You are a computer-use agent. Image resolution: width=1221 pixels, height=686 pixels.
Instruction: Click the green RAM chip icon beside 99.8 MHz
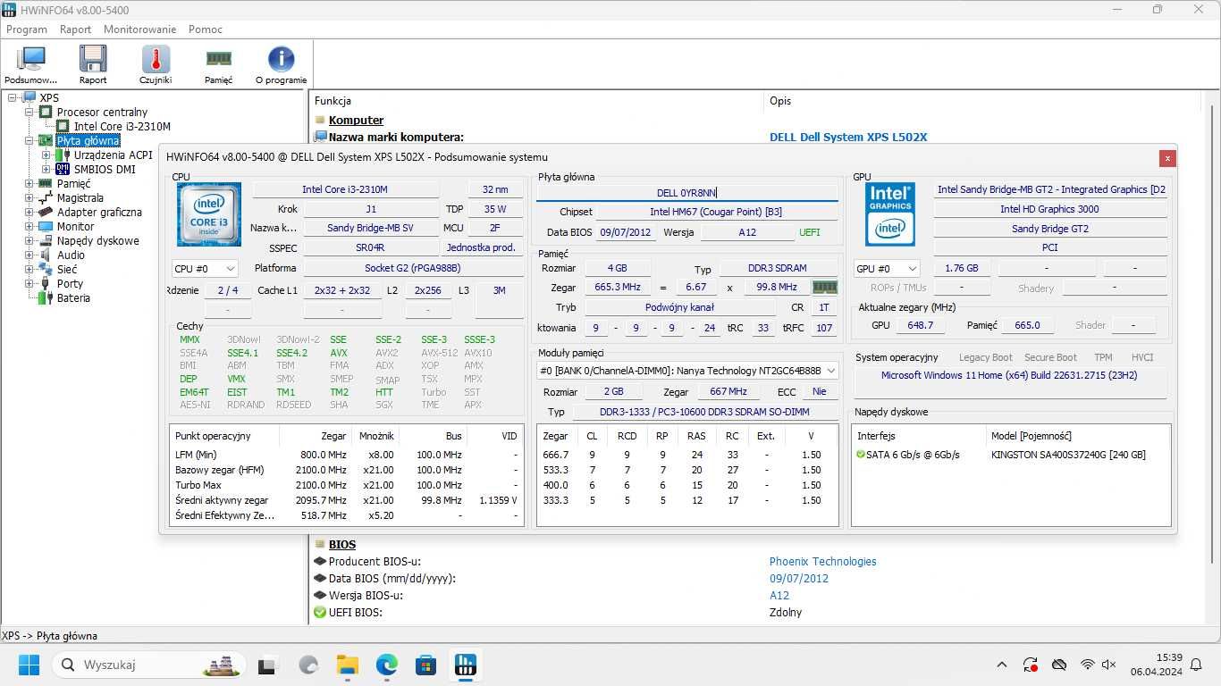point(824,288)
